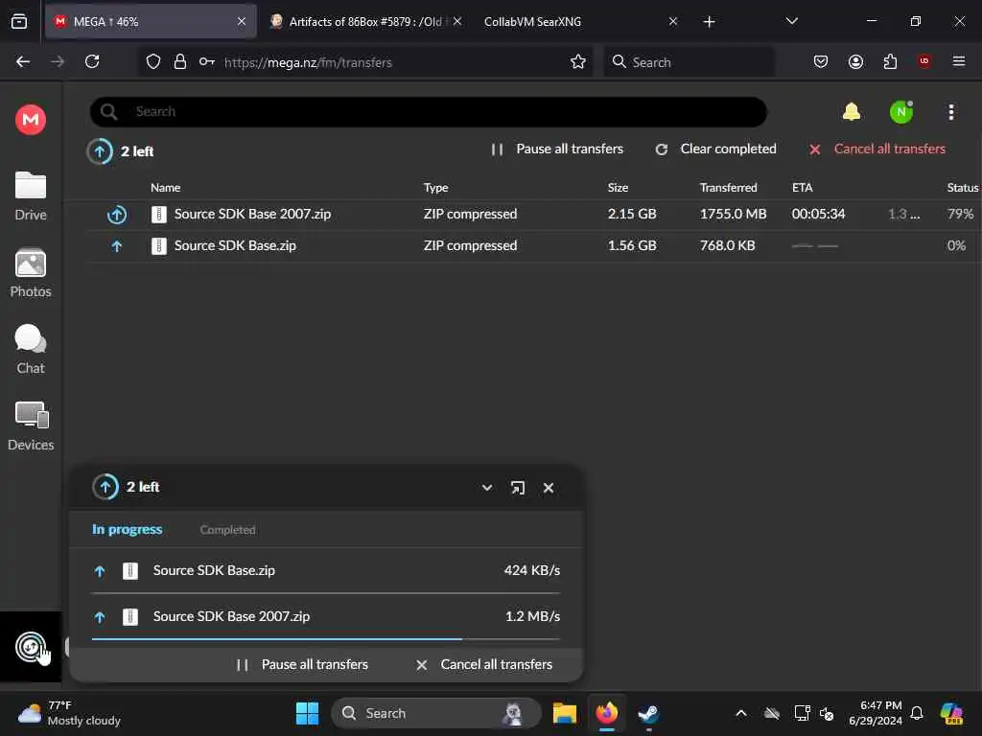Click the Source SDK Base.zip progress bar
The image size is (982, 736).
(x=326, y=592)
